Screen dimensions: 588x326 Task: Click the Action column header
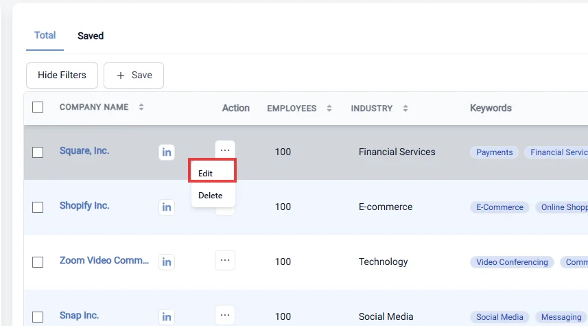pyautogui.click(x=235, y=108)
